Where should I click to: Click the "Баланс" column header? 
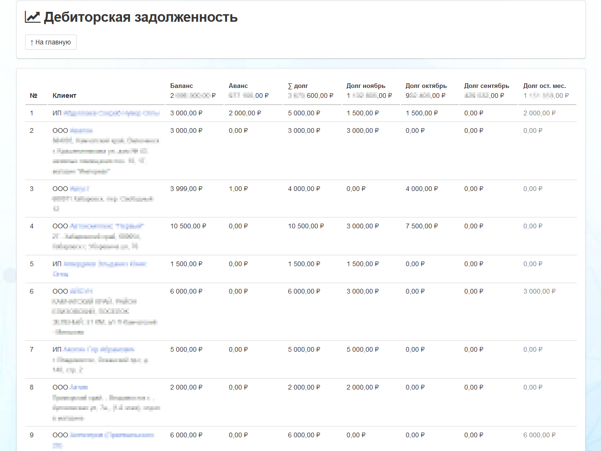[182, 86]
